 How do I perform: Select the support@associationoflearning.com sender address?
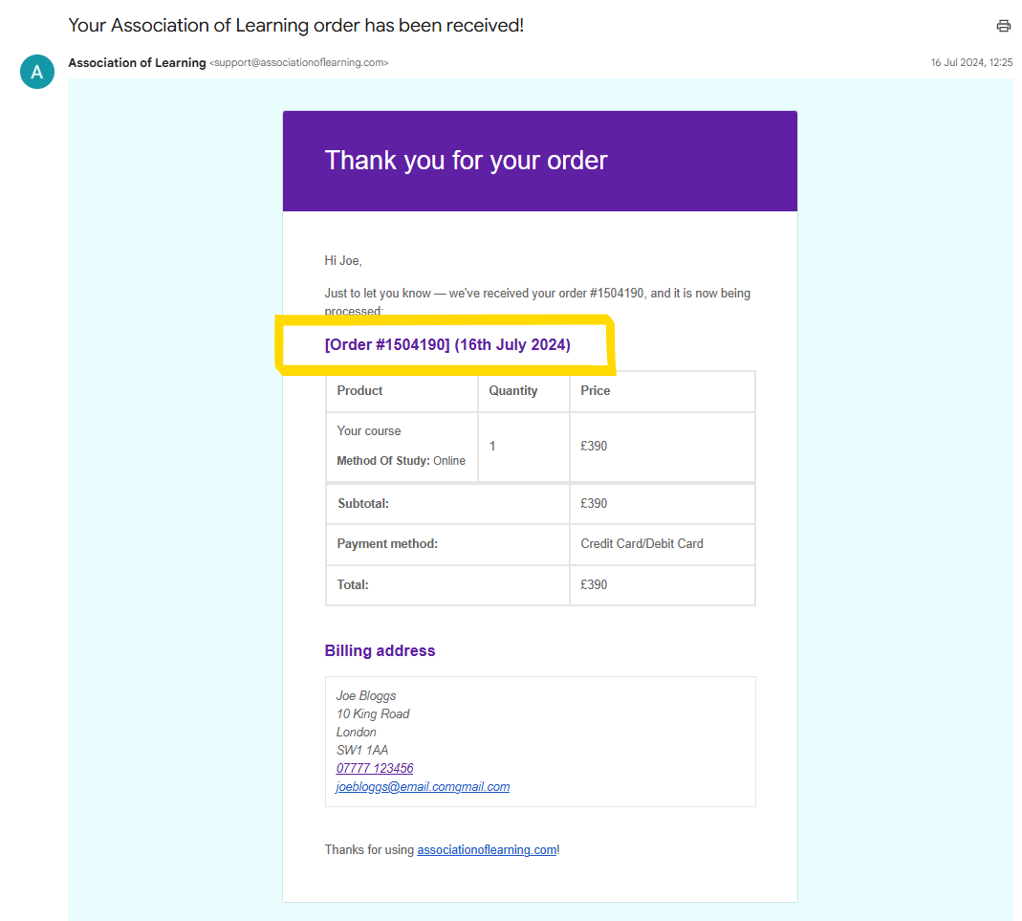pyautogui.click(x=299, y=63)
